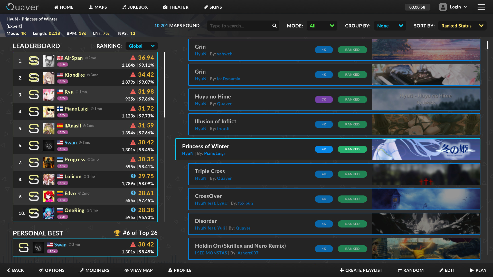Switch to the Theater section
Image resolution: width=493 pixels, height=277 pixels.
point(176,7)
